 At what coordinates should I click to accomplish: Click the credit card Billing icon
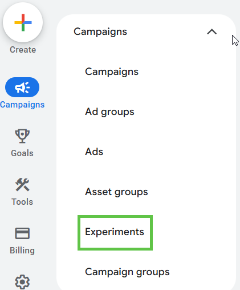(22, 233)
